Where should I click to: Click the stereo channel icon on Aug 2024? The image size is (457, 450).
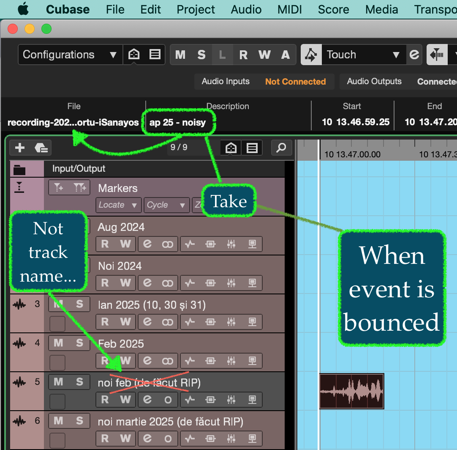click(168, 244)
